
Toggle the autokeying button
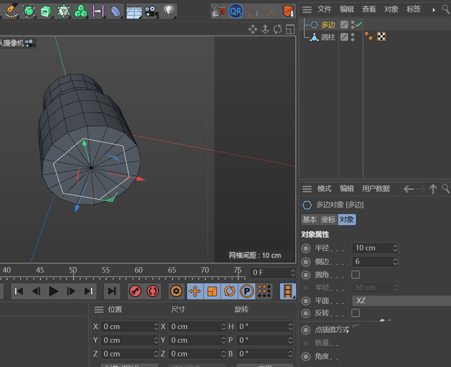[153, 291]
